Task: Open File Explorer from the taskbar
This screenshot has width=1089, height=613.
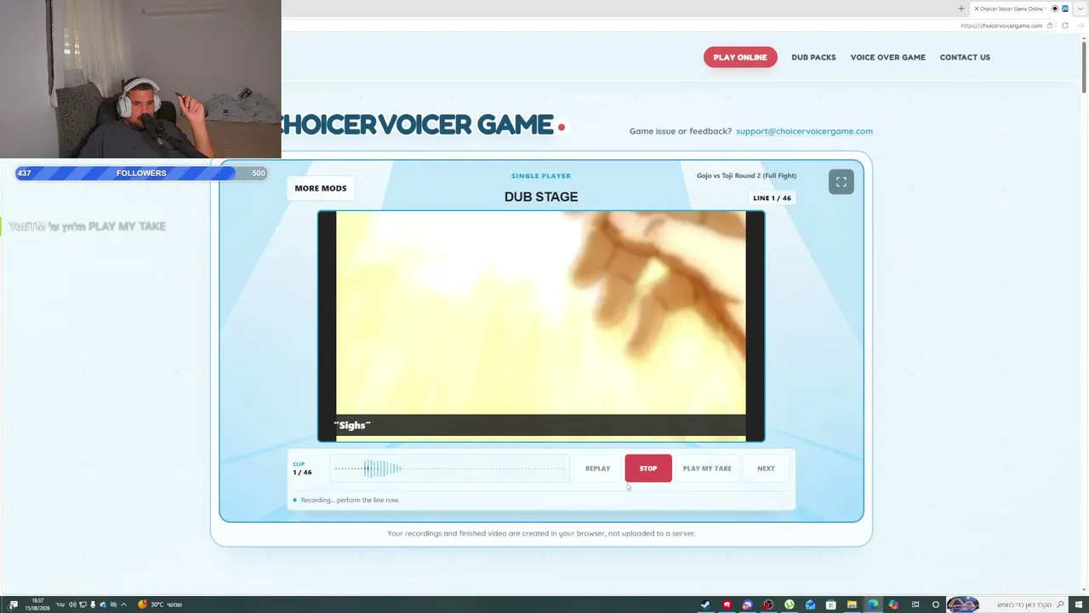Action: (x=852, y=604)
